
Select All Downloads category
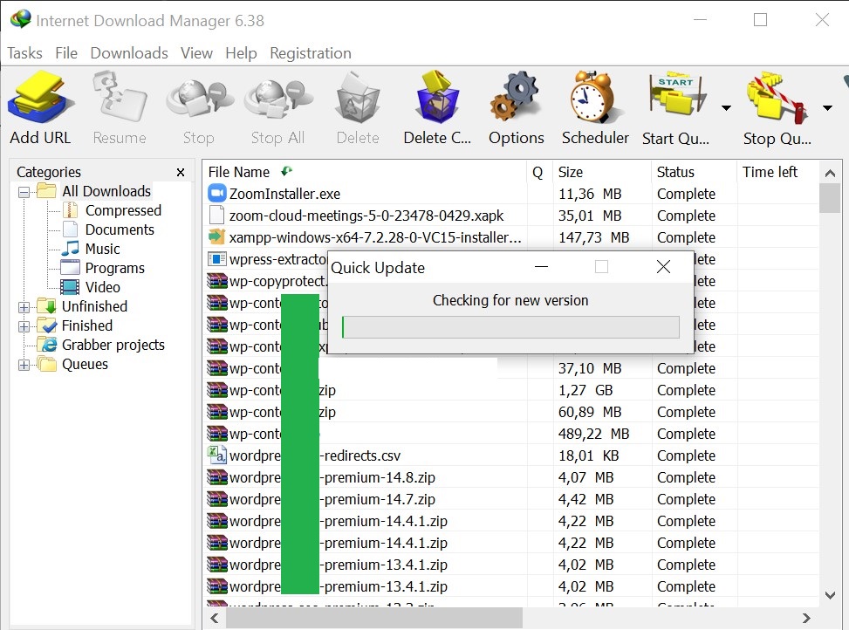[x=106, y=191]
